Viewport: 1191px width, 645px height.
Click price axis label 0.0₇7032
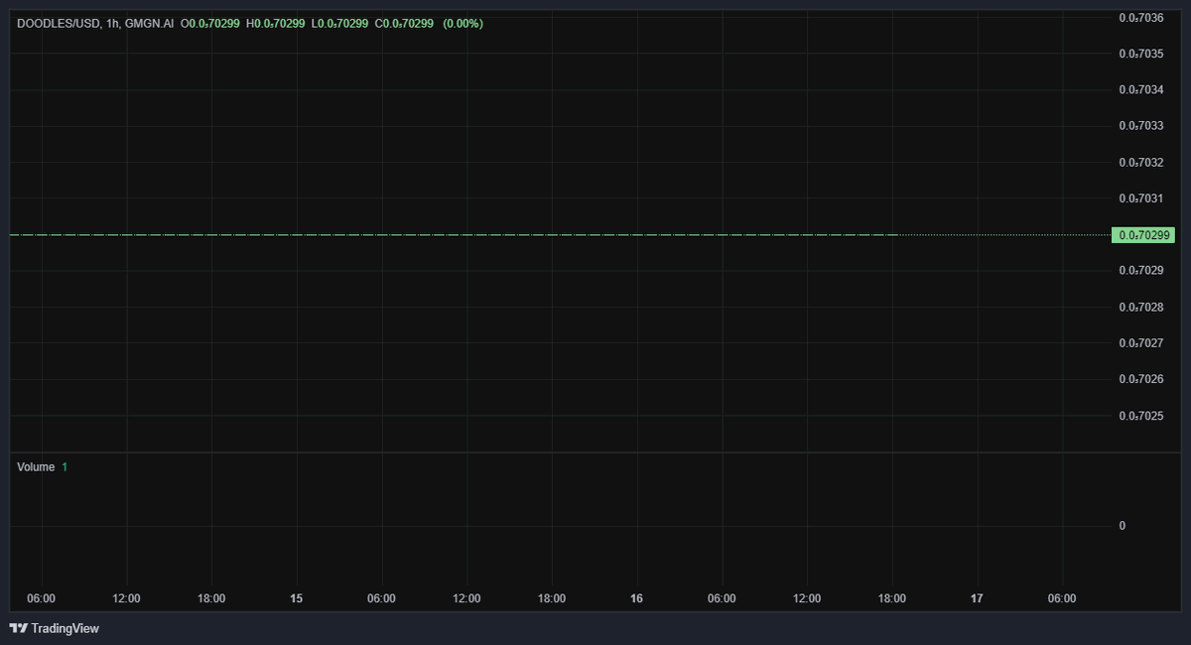pos(1141,162)
